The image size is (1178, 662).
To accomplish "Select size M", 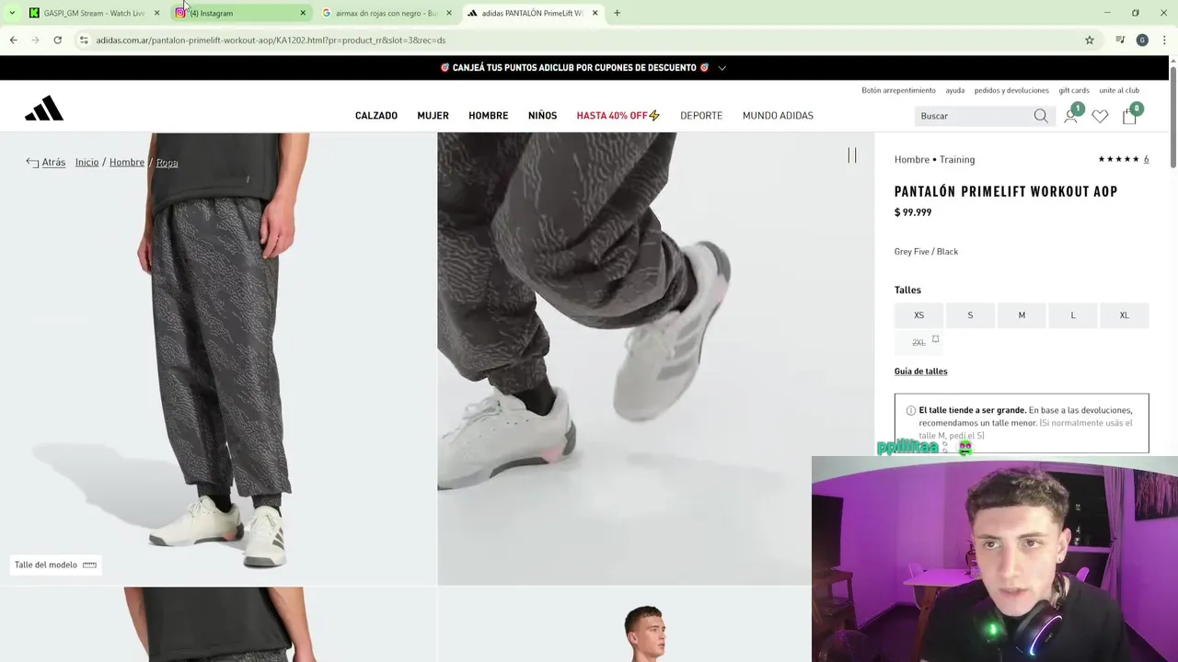I will pos(1022,315).
